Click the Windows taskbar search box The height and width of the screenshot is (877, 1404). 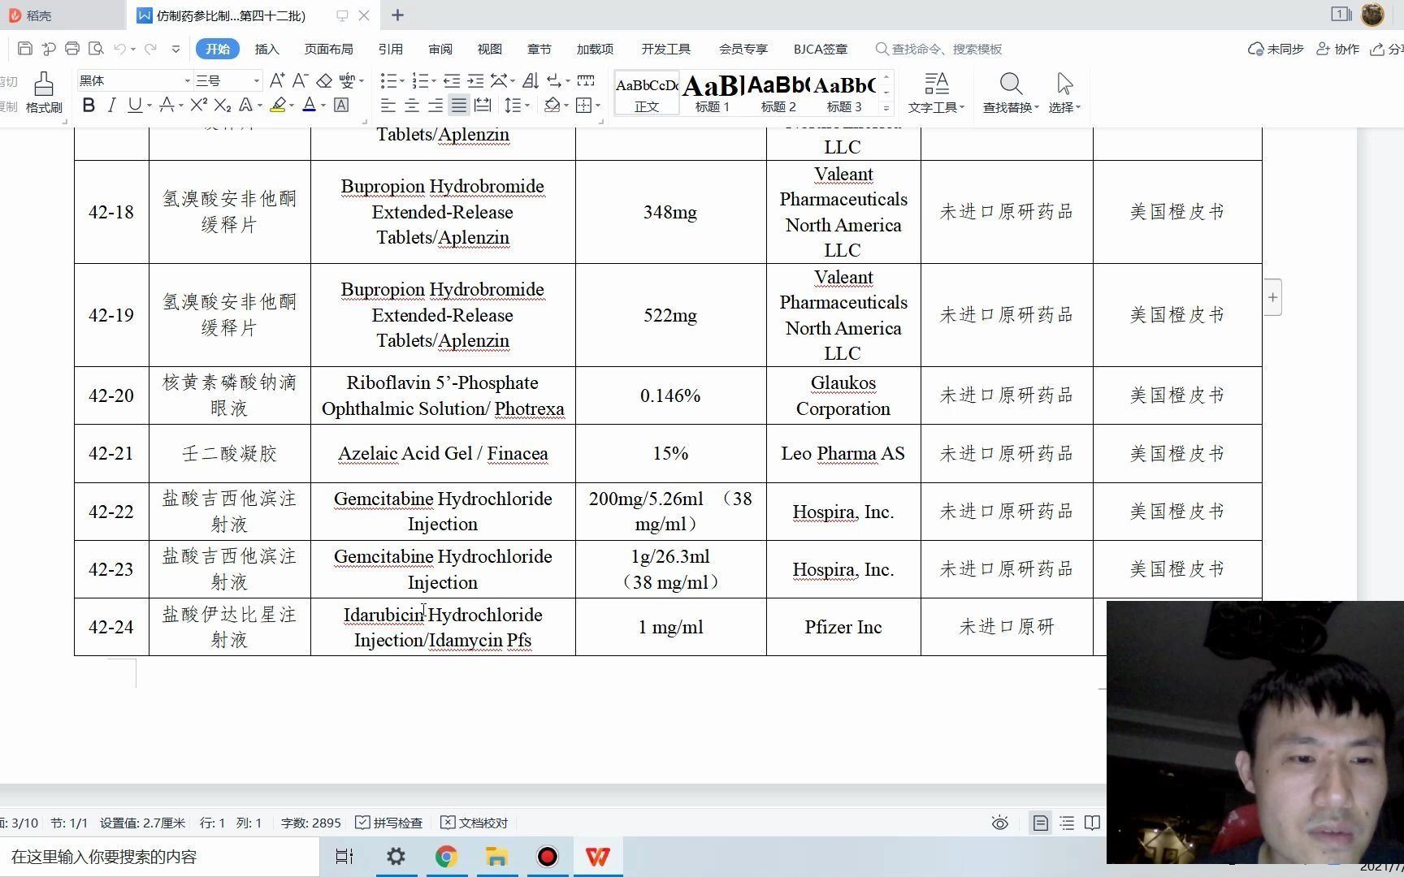(x=159, y=857)
